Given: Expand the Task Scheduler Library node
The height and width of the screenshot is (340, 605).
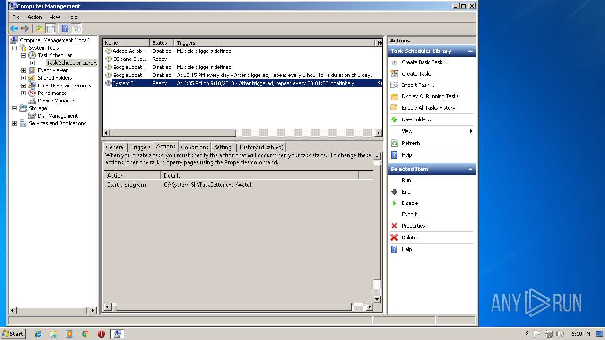Looking at the screenshot, I should pos(32,63).
